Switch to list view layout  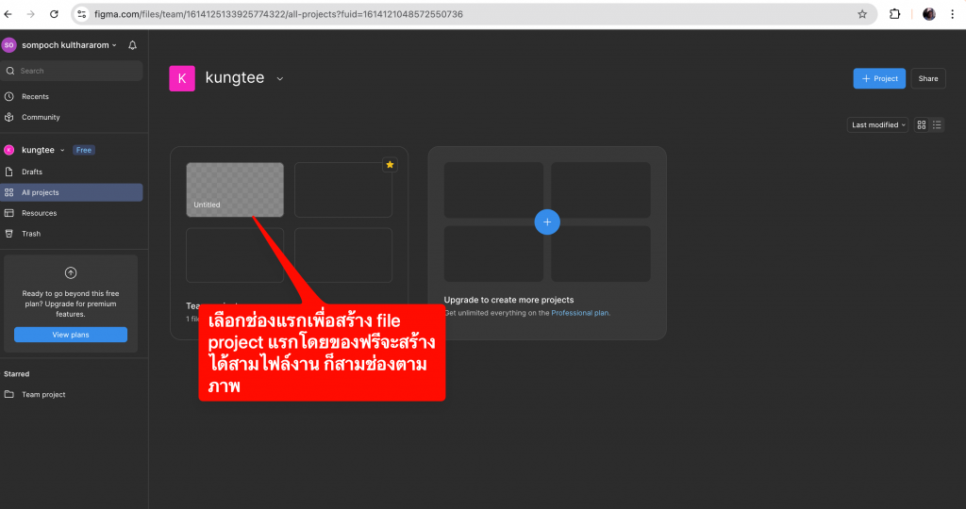(x=936, y=124)
